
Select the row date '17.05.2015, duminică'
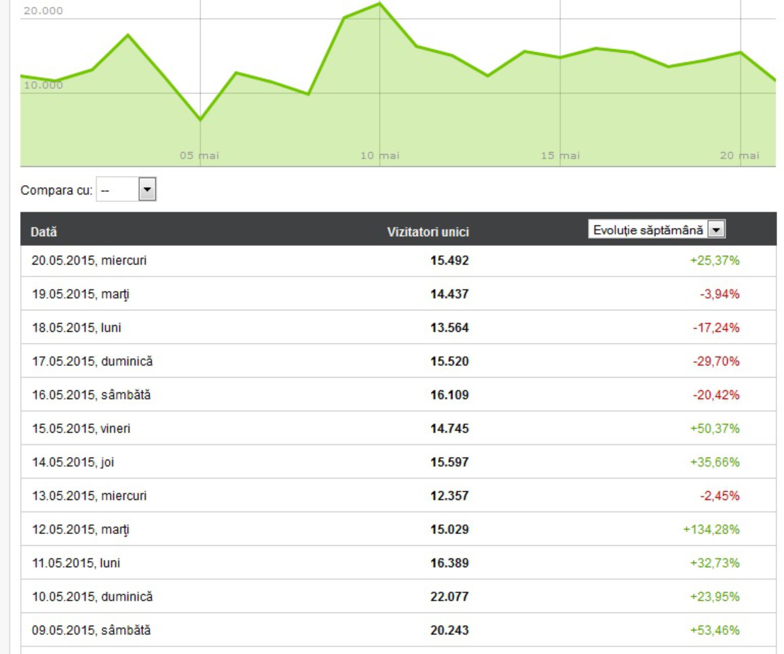(x=92, y=361)
